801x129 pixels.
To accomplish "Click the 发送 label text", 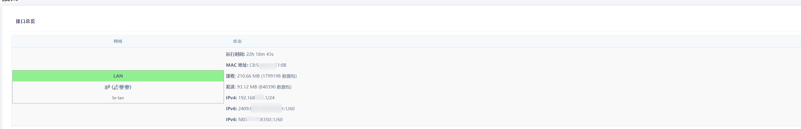I will tap(230, 87).
